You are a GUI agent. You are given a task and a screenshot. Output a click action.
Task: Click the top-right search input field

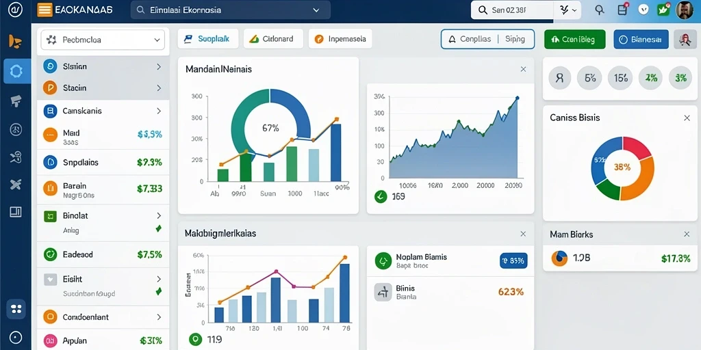(513, 10)
